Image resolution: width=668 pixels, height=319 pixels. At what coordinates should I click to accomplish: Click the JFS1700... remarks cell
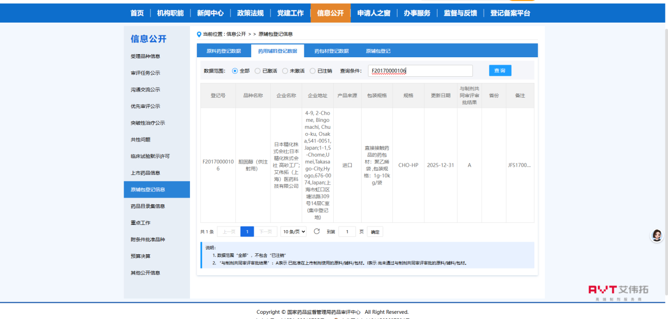click(x=520, y=165)
